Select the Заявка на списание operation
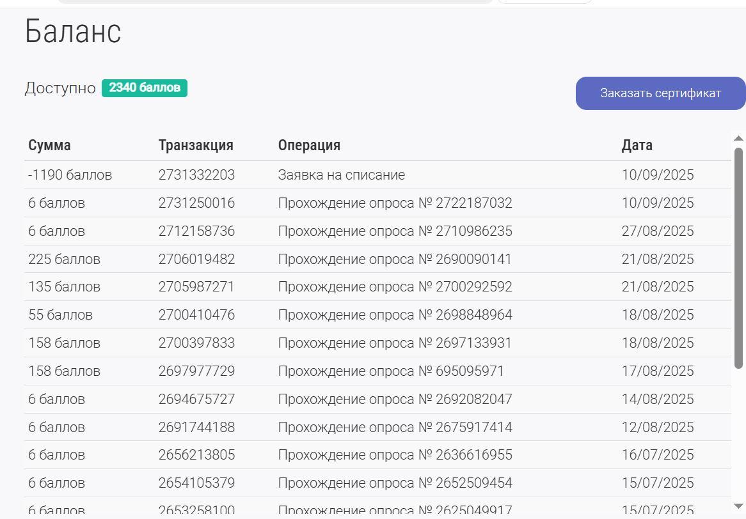 [341, 175]
